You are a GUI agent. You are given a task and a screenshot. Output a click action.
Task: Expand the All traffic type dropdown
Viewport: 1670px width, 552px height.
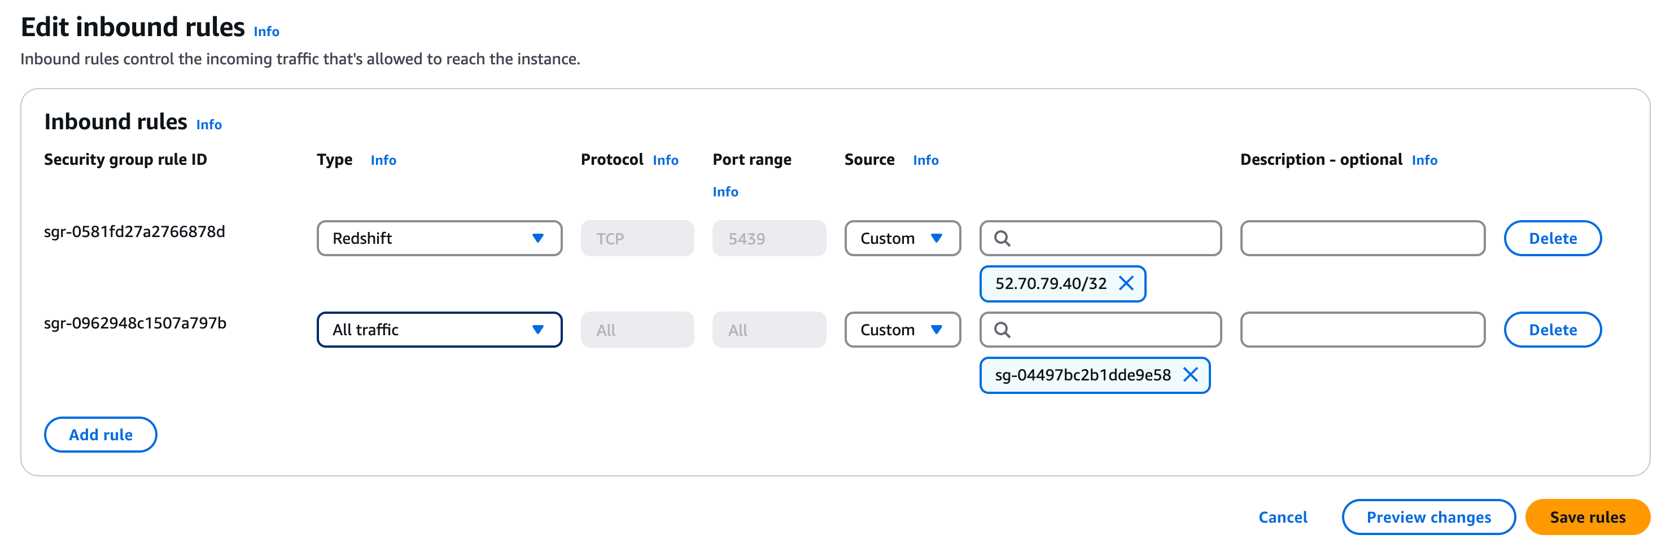(439, 330)
